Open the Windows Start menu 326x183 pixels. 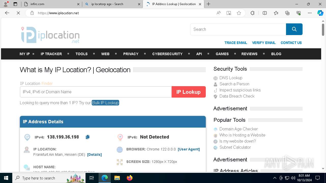coord(6,178)
